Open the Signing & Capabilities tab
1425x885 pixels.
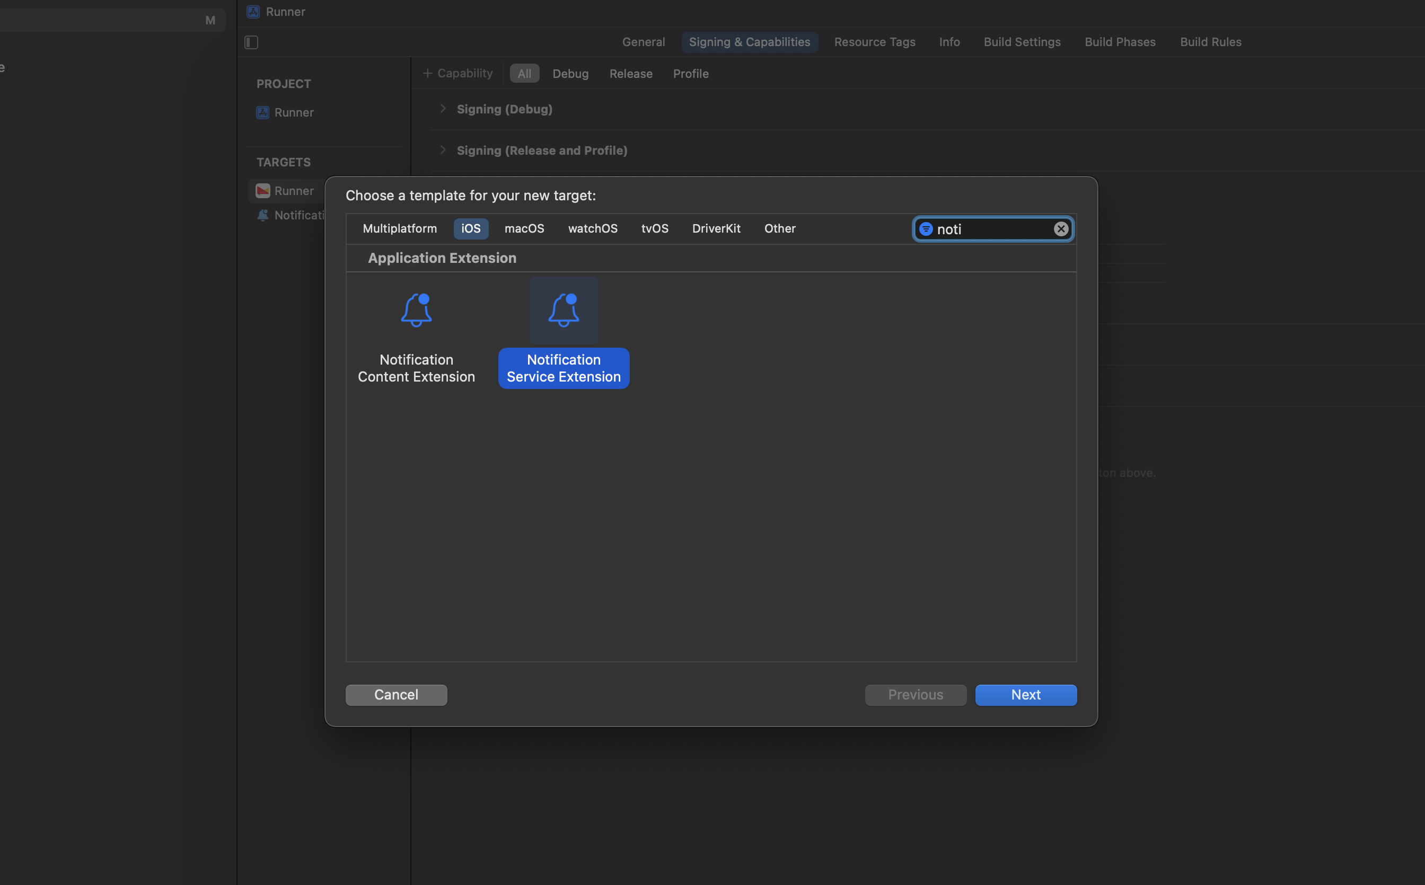pos(750,42)
